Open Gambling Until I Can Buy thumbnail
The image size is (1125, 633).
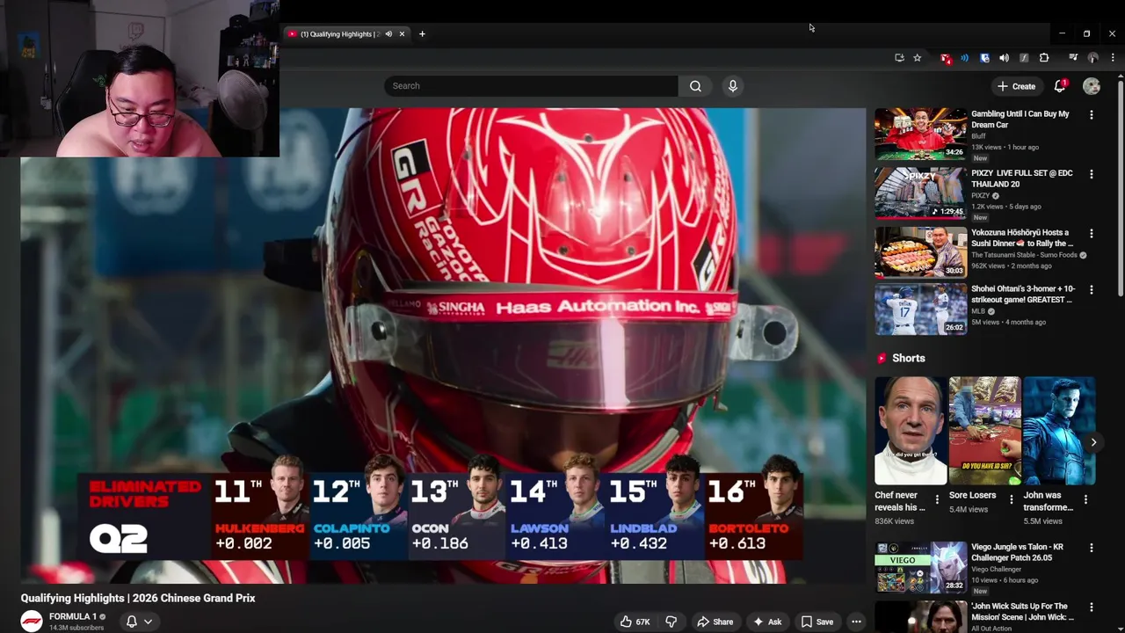[920, 134]
